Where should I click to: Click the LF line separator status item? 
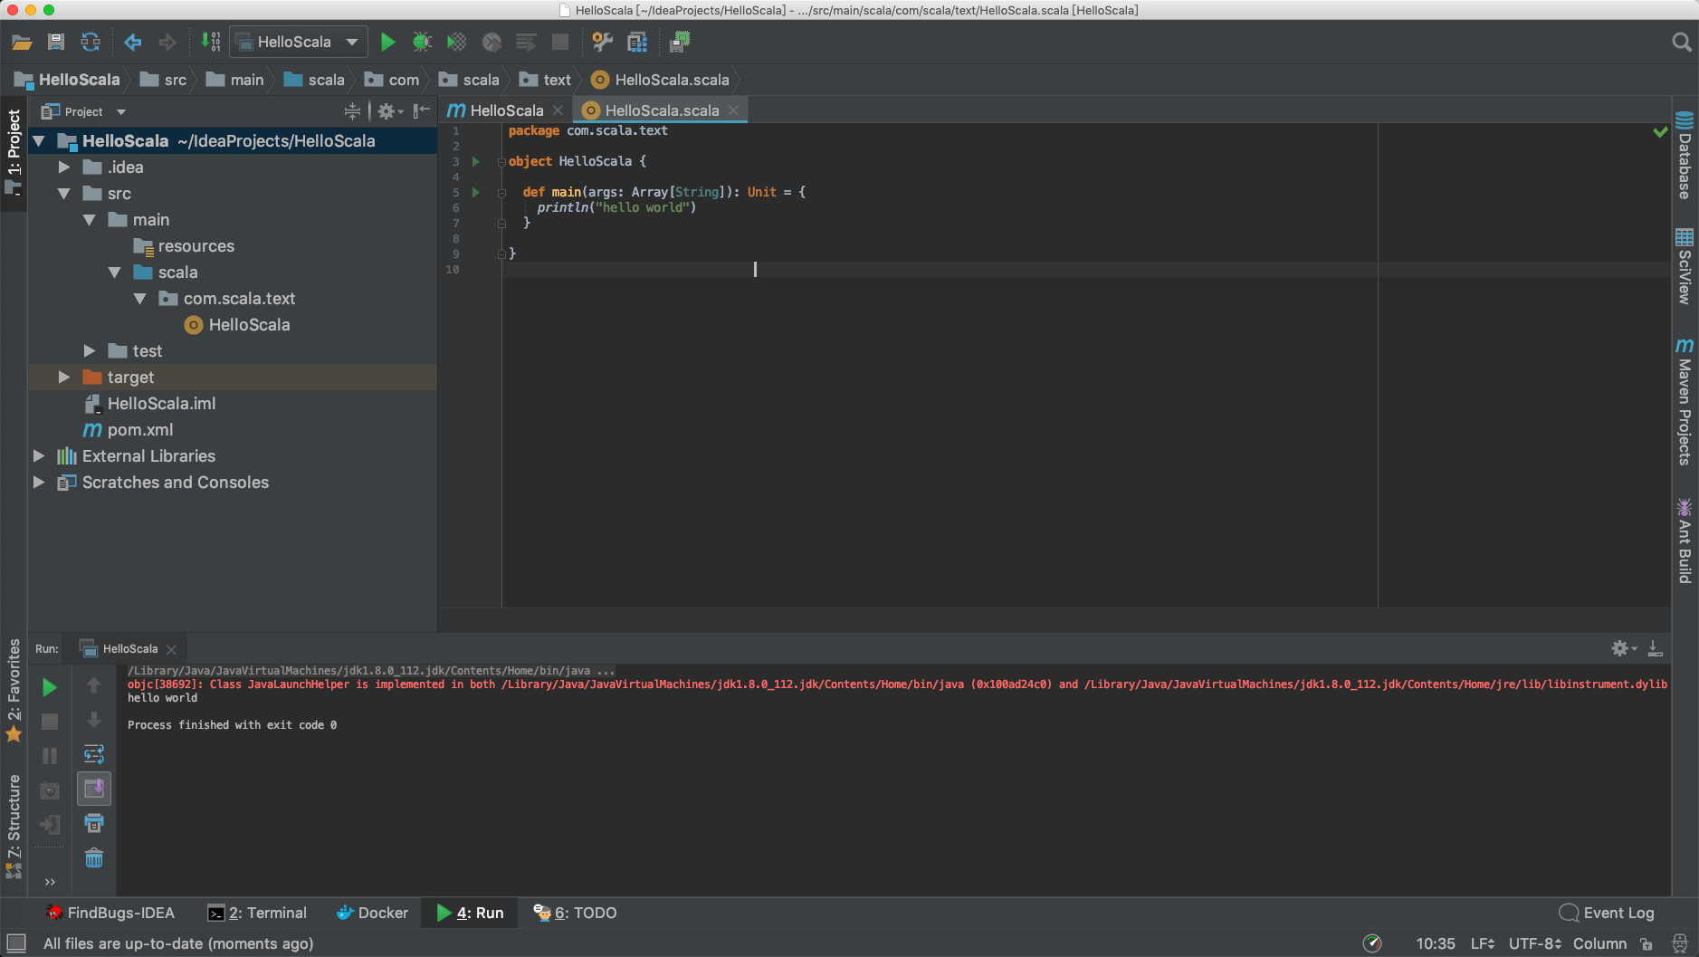pos(1483,943)
